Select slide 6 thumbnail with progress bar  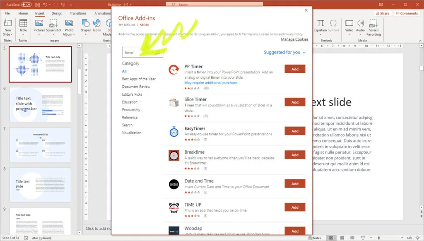click(x=40, y=104)
